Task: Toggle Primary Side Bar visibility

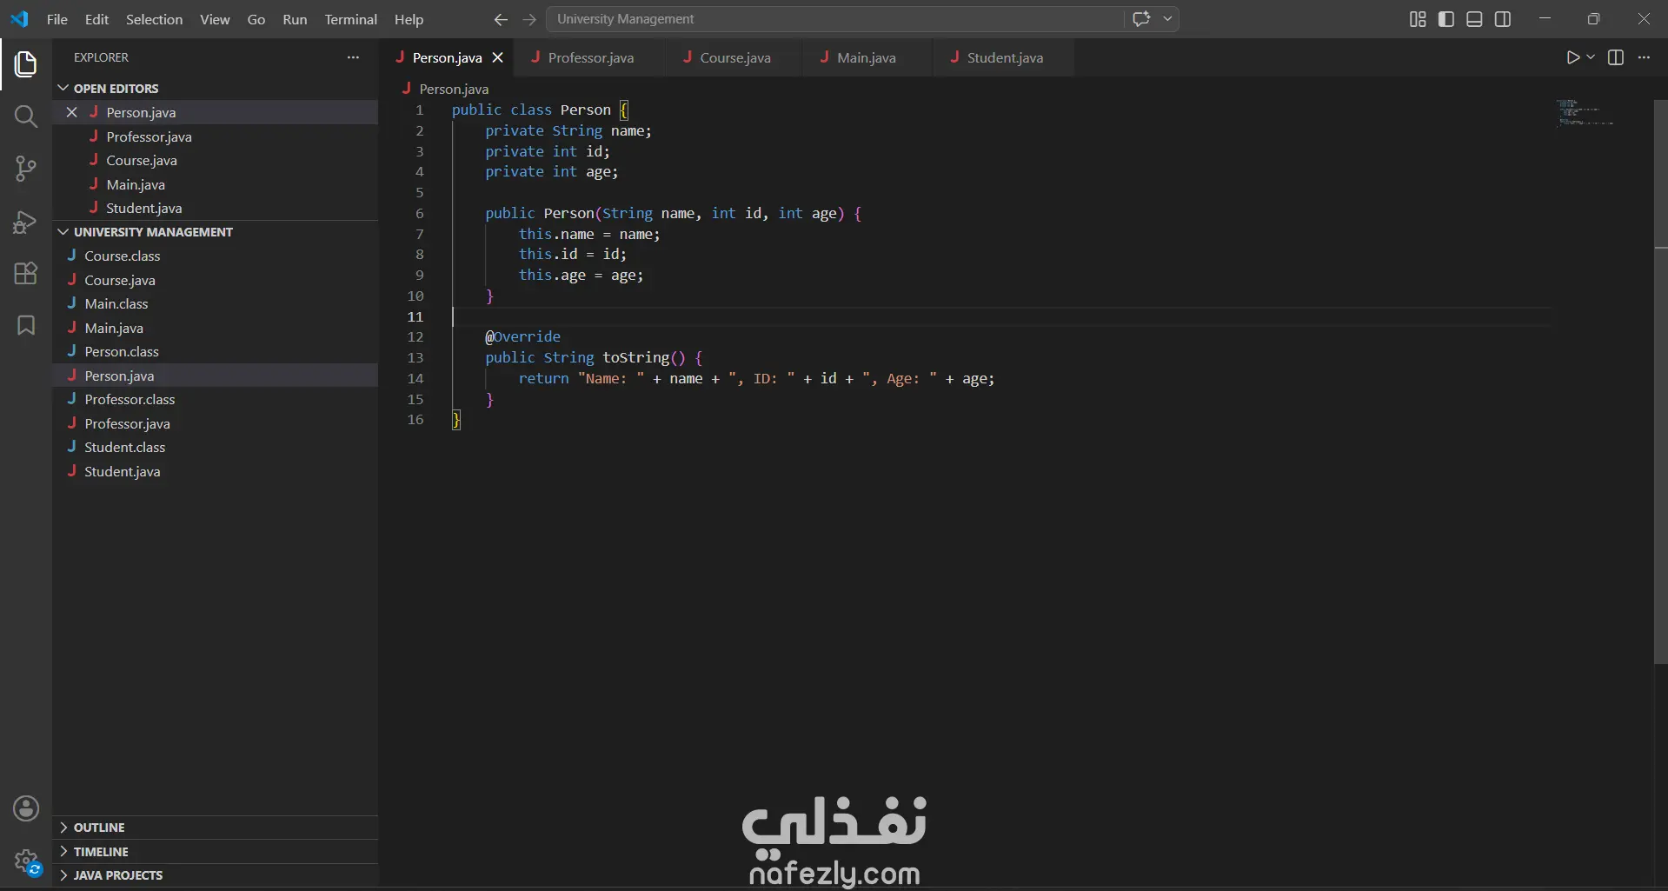Action: (x=1446, y=19)
